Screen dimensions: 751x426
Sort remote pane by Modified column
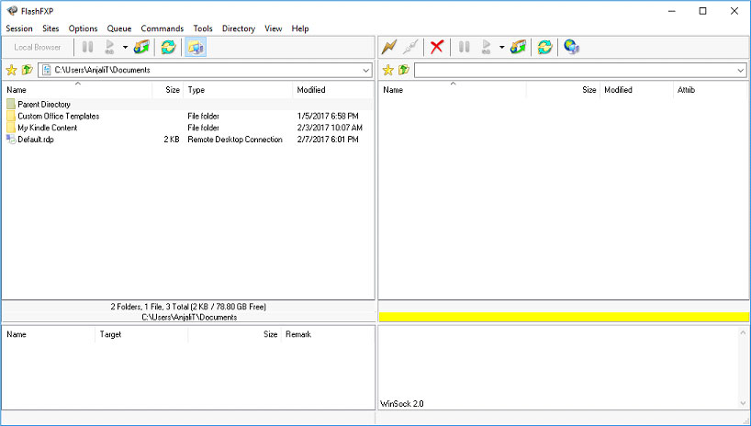[x=637, y=90]
